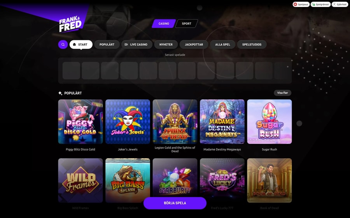Open the POPULÄRT category filter
The height and width of the screenshot is (218, 350).
[x=107, y=45]
